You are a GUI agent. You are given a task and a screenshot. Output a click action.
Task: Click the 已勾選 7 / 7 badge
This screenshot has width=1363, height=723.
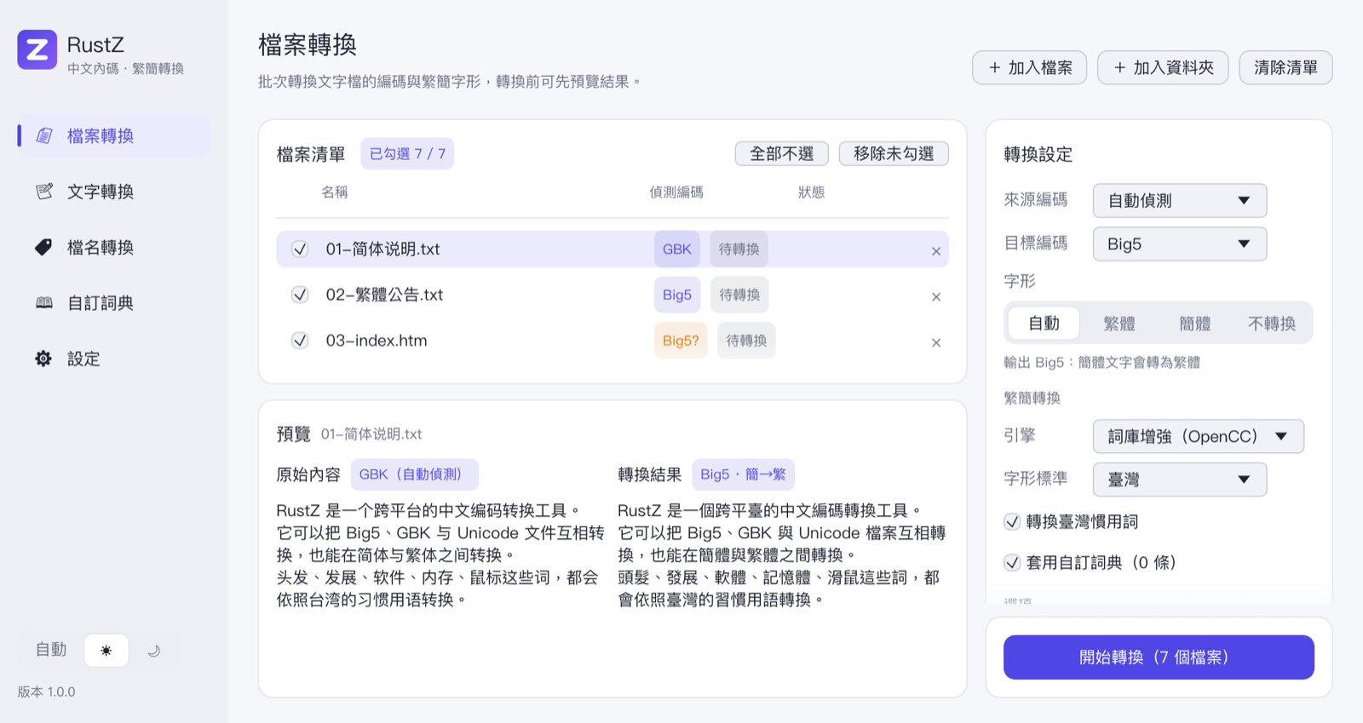click(x=407, y=153)
